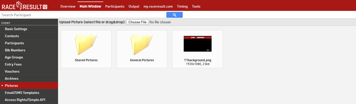Click the Choose File button
Image resolution: width=356 pixels, height=104 pixels.
pos(137,22)
